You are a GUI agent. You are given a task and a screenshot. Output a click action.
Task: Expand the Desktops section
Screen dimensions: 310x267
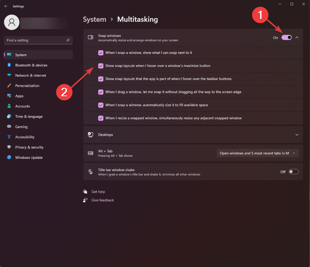(297, 135)
